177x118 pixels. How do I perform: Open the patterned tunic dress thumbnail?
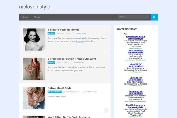coord(34,69)
